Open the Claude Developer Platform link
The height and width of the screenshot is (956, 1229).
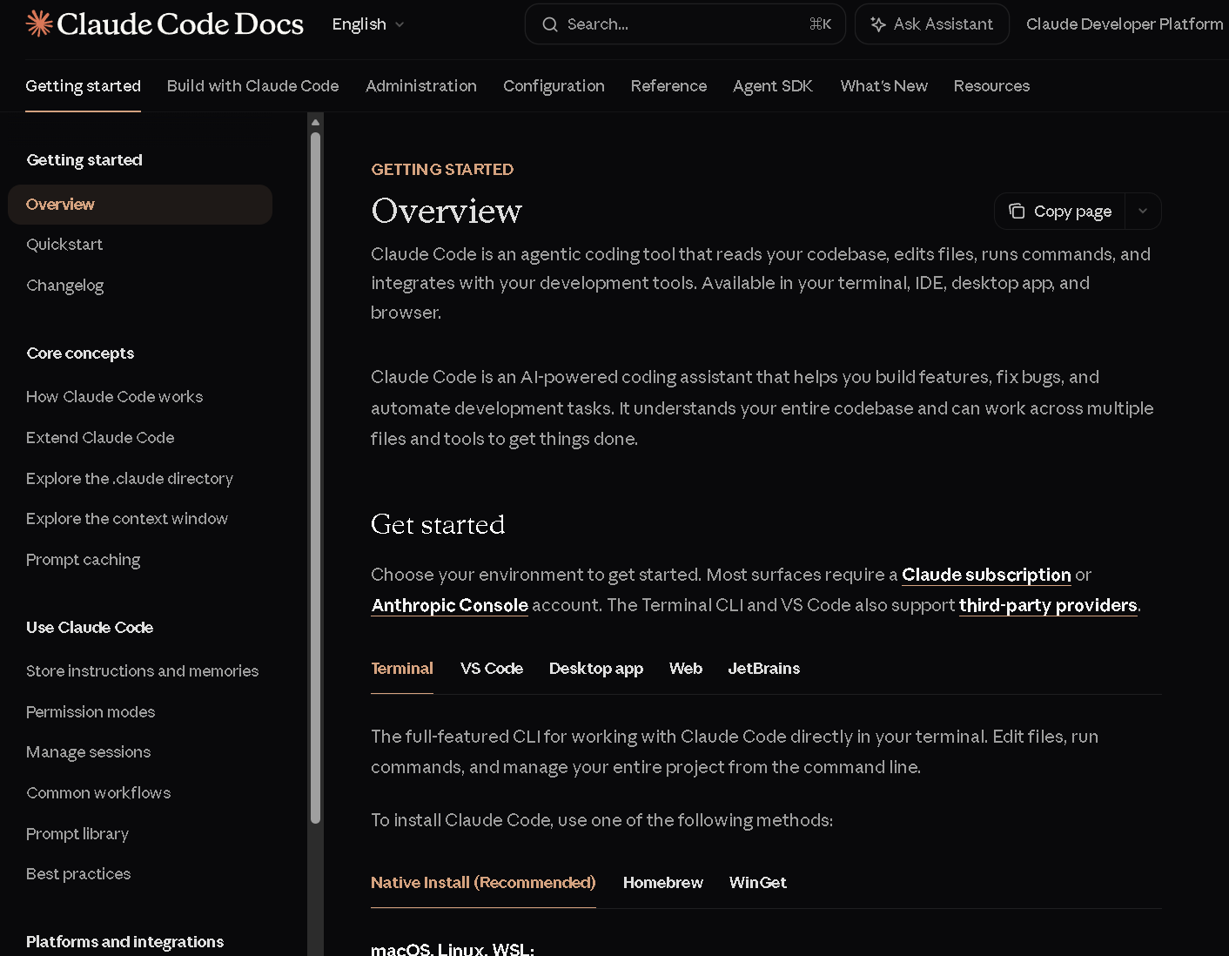(1125, 24)
